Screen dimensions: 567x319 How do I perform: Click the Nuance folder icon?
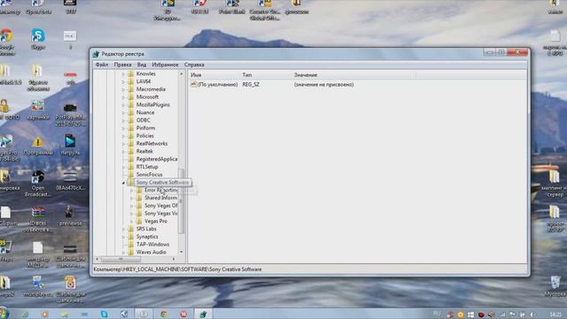pos(131,113)
